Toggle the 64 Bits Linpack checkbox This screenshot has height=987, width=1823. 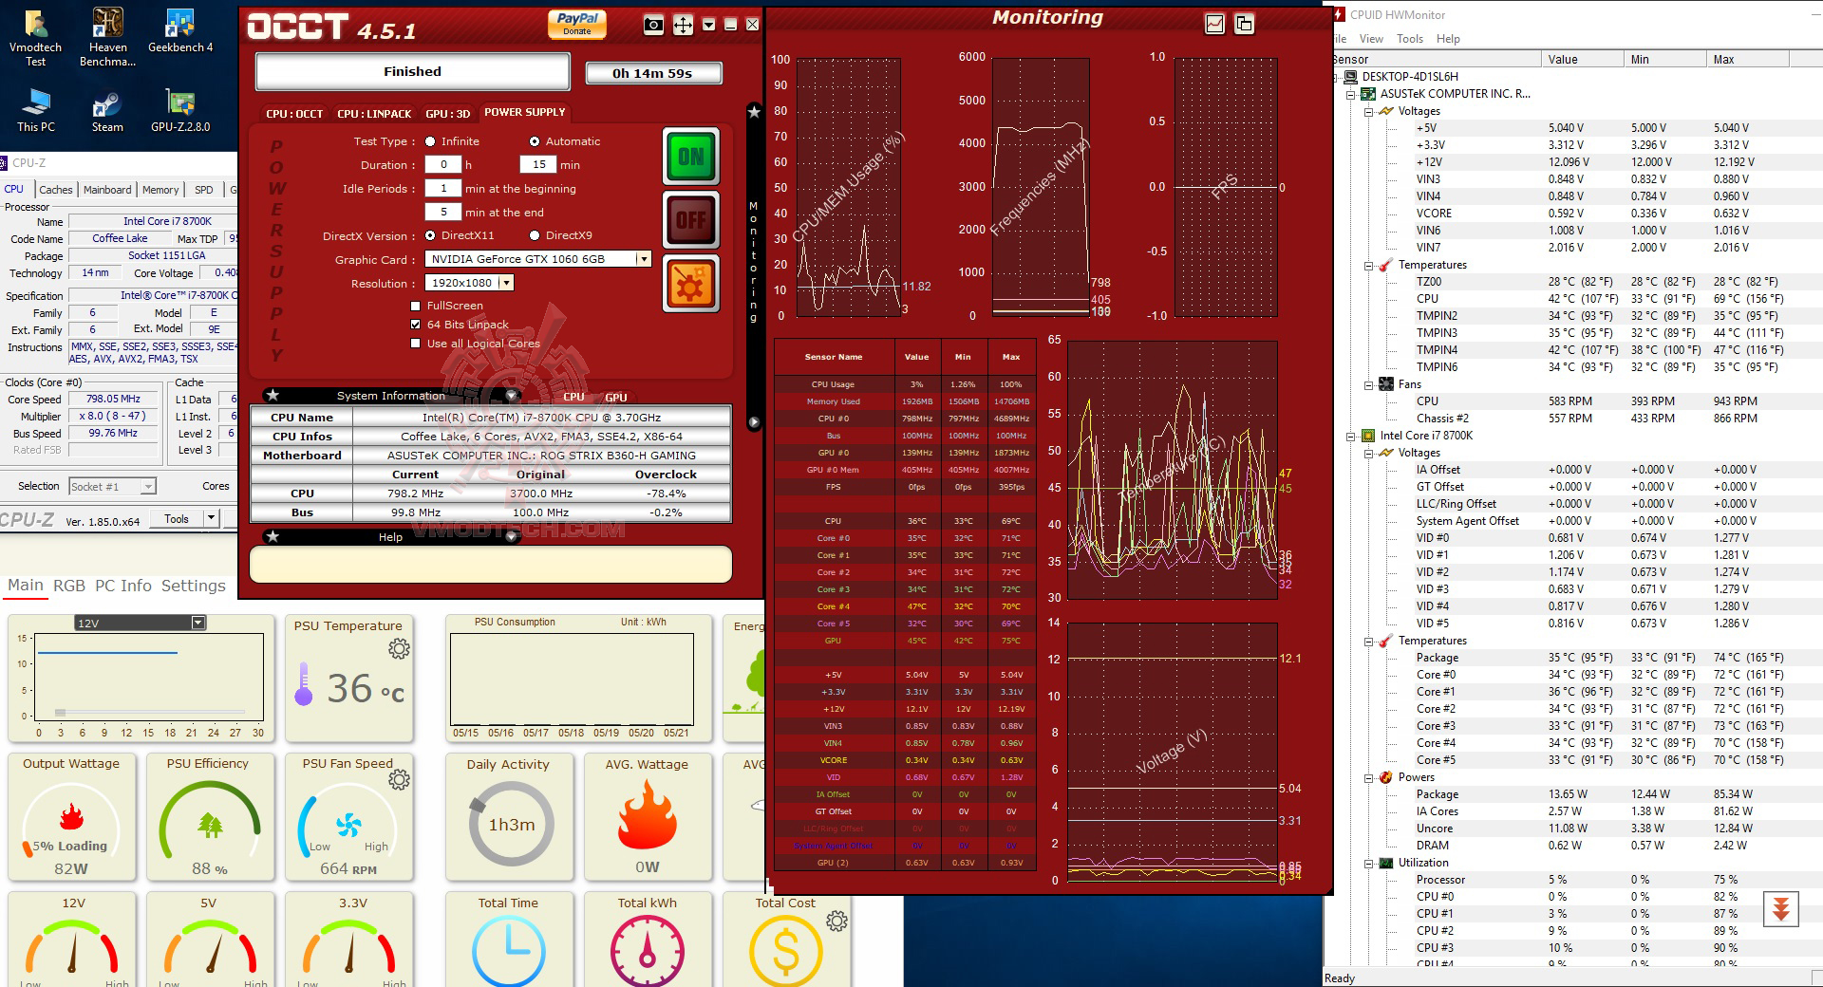click(416, 325)
